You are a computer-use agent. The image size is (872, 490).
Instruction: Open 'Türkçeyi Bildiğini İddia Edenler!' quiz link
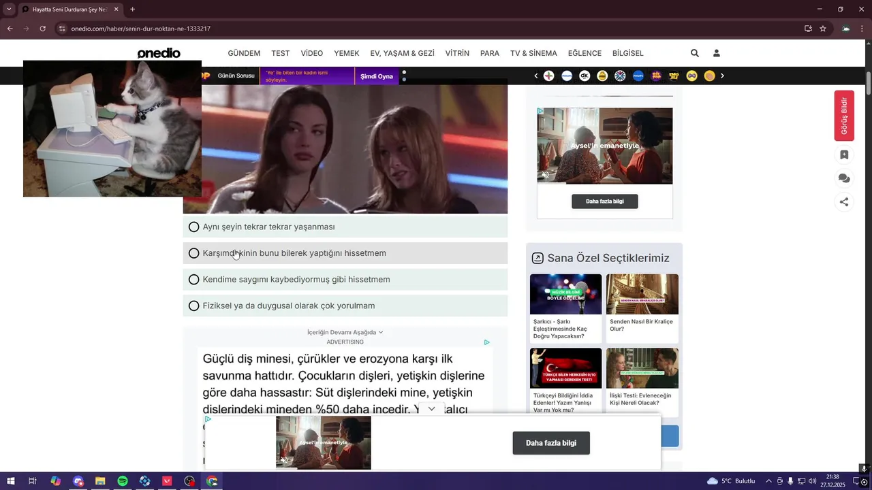566,381
